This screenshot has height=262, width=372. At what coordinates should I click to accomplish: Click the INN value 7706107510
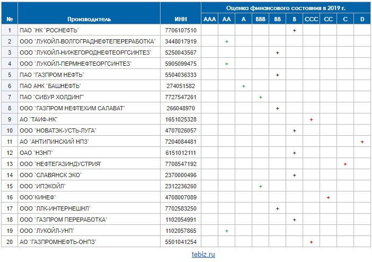[181, 30]
